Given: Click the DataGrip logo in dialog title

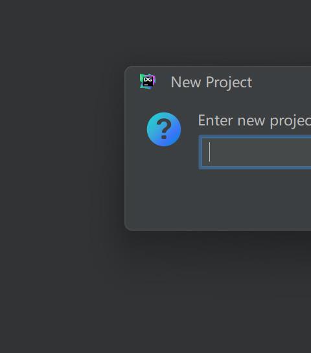Looking at the screenshot, I should 148,81.
